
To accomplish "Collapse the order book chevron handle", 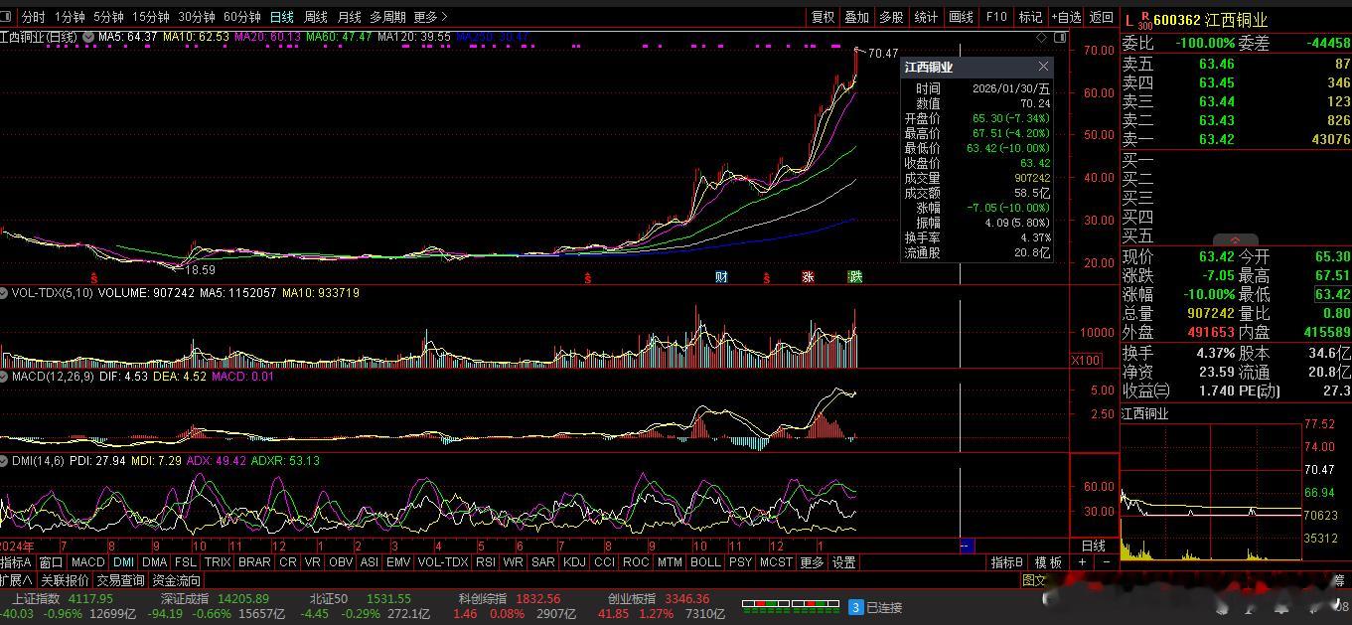I will pos(1235,240).
